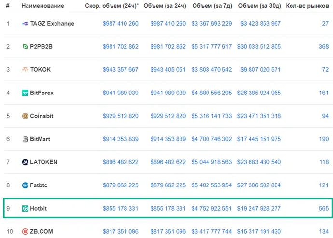Sort by Объем (за 7д) column header
The height and width of the screenshot is (238, 333).
point(212,6)
